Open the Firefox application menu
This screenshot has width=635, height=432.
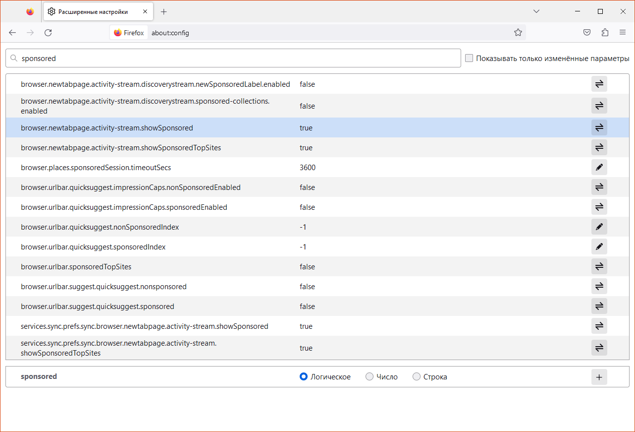623,33
